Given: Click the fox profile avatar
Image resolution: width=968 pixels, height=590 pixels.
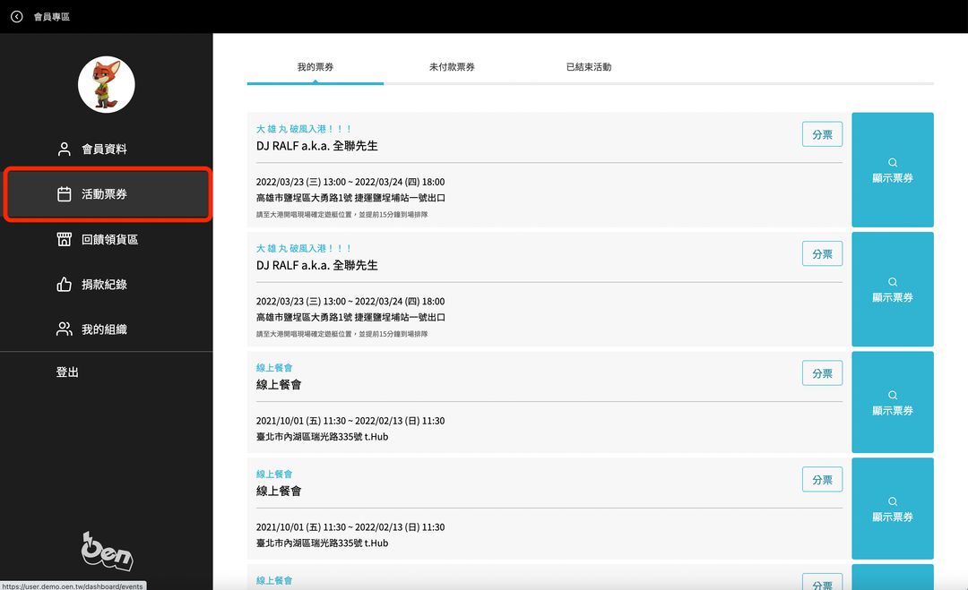Looking at the screenshot, I should click(x=106, y=85).
